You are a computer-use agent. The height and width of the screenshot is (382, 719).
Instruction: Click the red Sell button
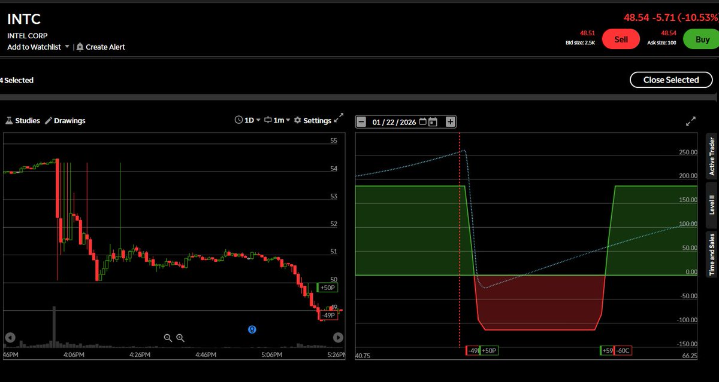tap(621, 39)
